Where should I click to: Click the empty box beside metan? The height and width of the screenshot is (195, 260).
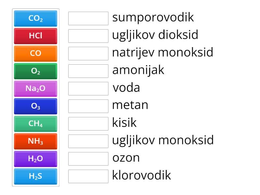point(88,106)
